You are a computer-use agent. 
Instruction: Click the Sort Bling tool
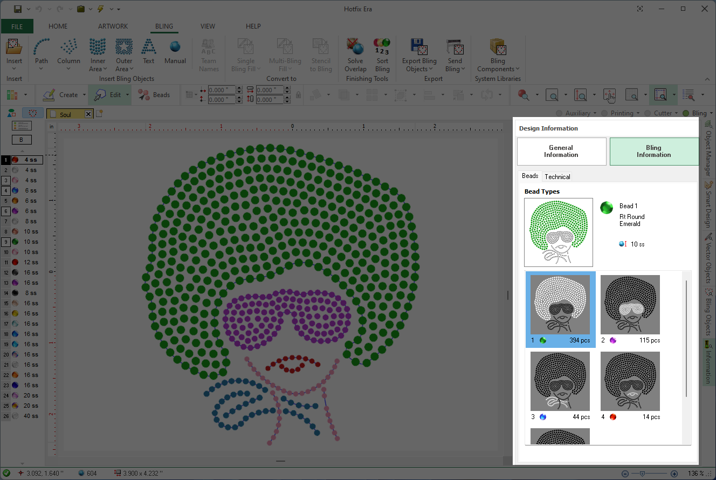coord(382,55)
